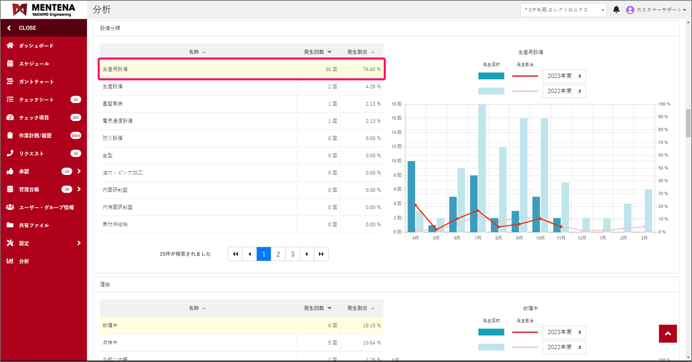The height and width of the screenshot is (362, 692).
Task: Jump to last page of 設備分類 results
Action: (321, 254)
